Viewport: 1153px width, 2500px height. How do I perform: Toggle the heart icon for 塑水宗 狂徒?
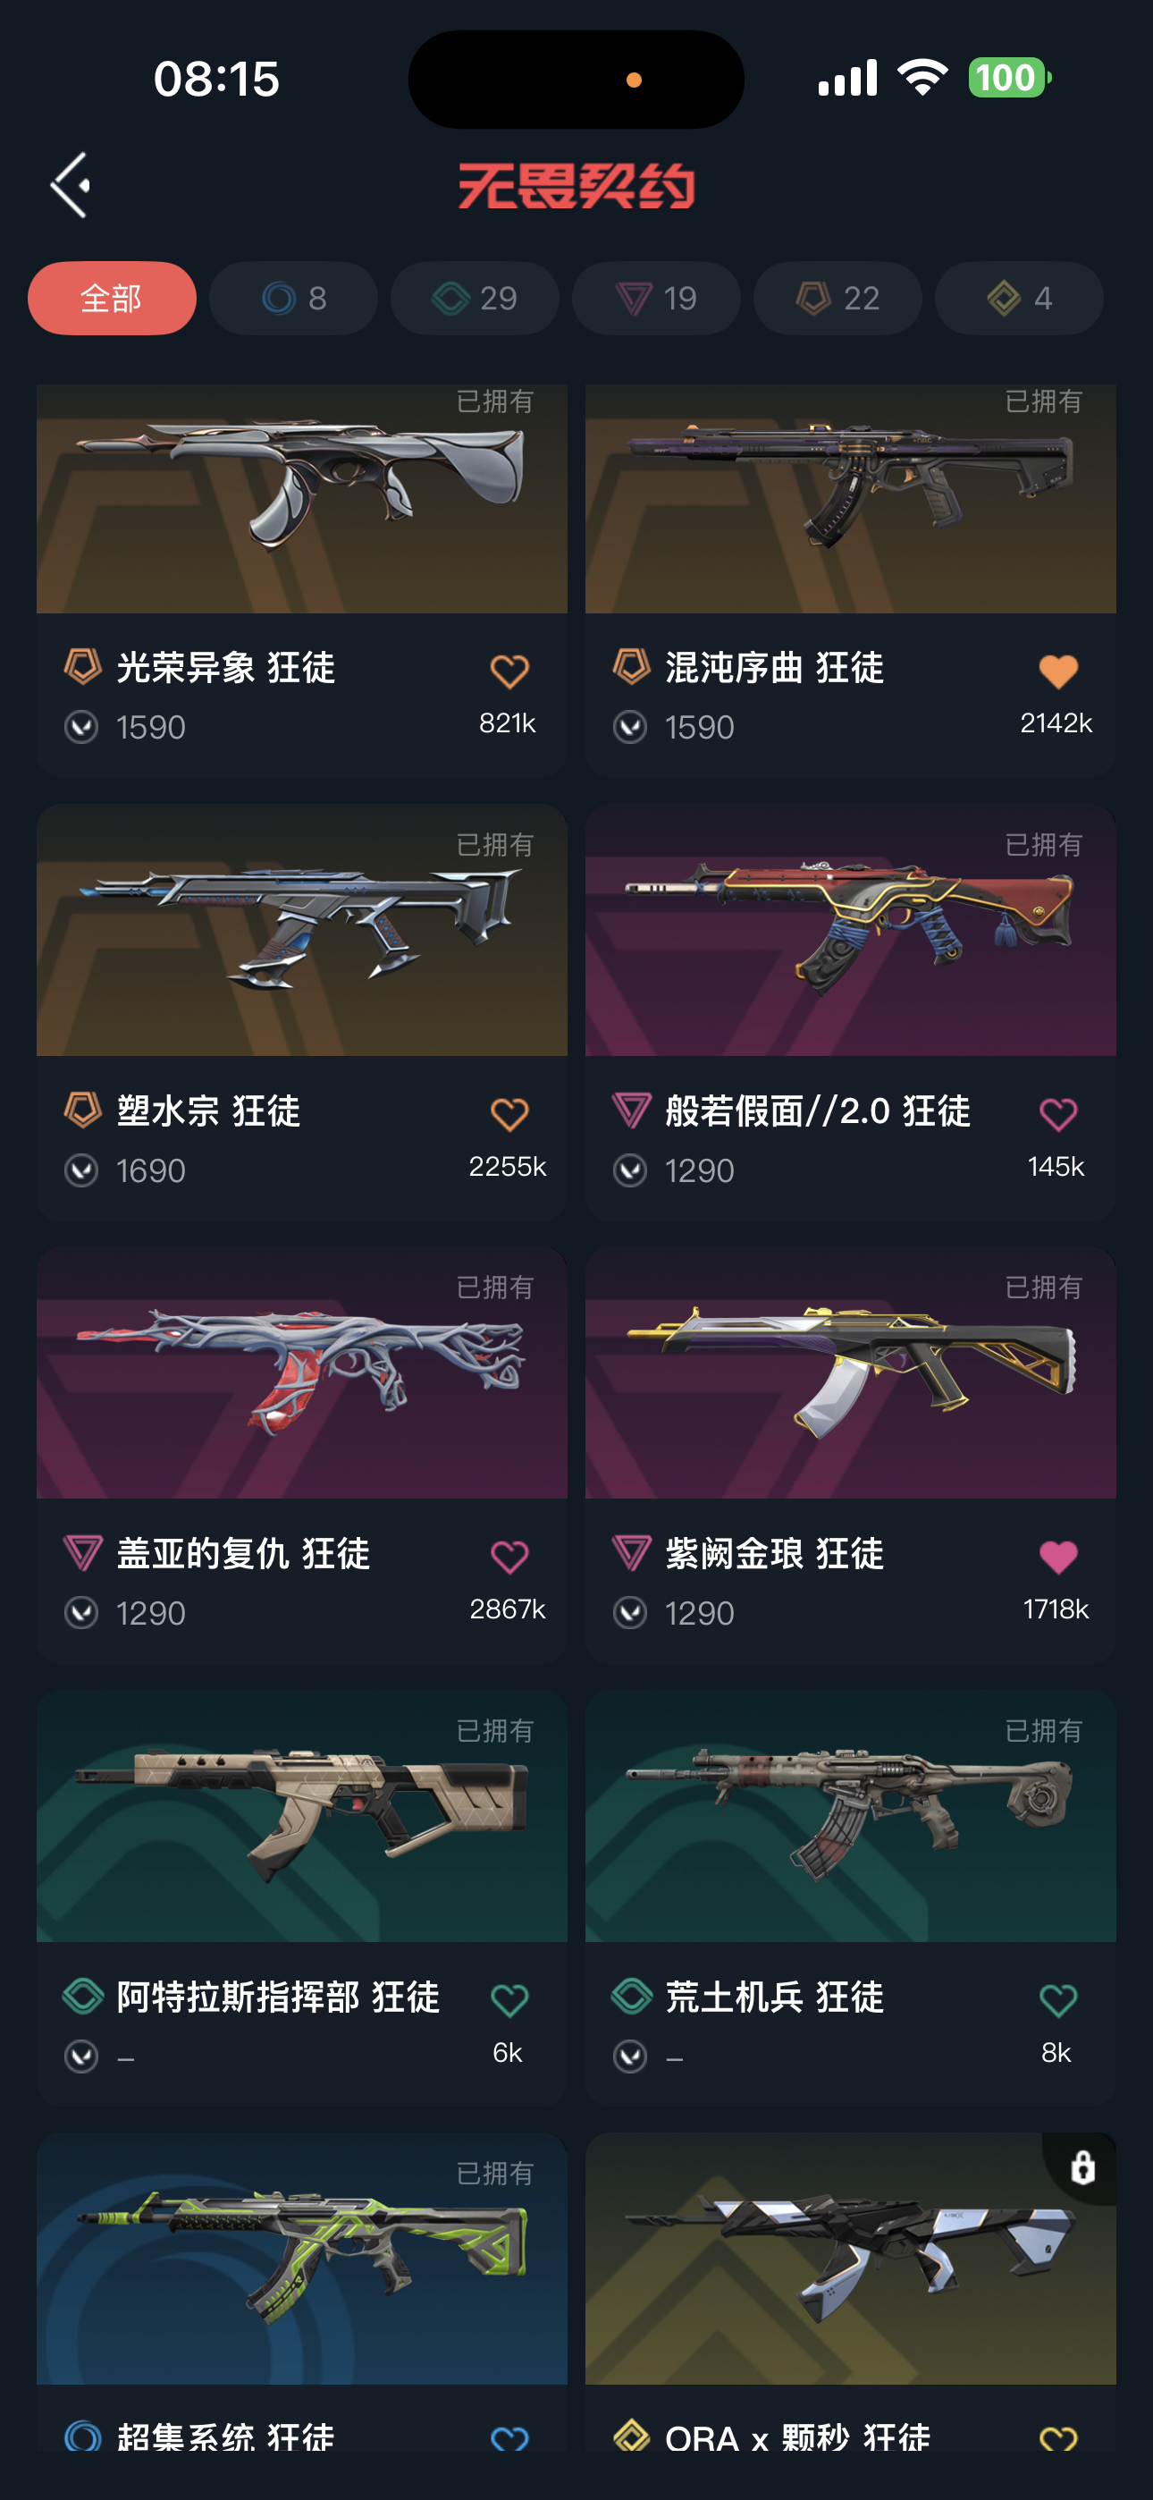tap(509, 1114)
